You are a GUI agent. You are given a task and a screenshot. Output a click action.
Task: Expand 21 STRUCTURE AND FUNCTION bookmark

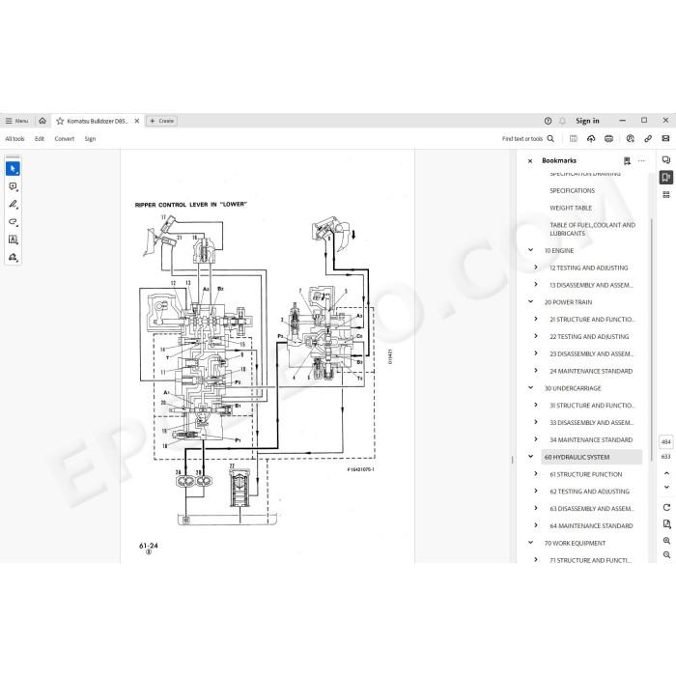[x=536, y=319]
